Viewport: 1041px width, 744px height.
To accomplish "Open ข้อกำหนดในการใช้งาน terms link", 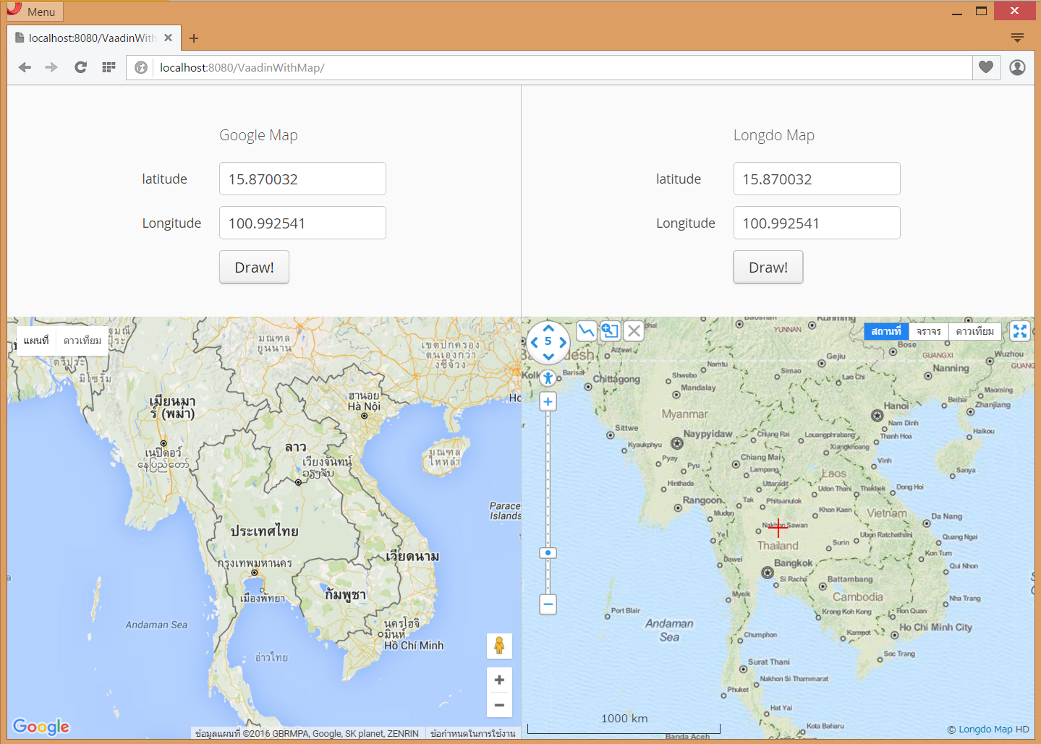I will (x=472, y=733).
